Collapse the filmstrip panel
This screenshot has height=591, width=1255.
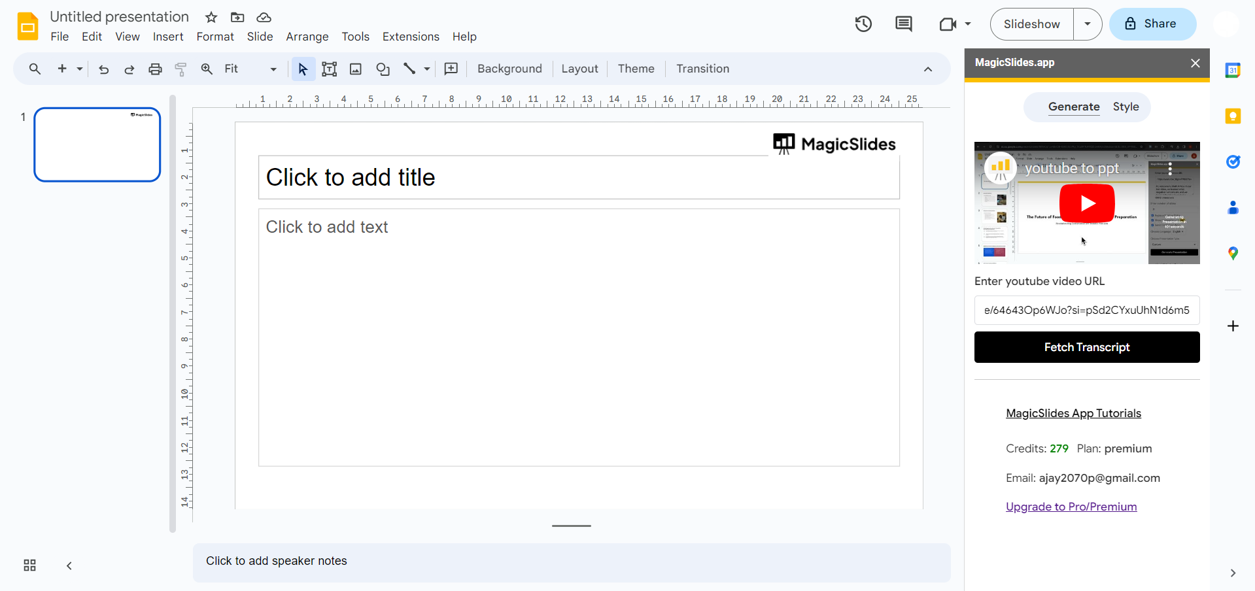click(x=69, y=566)
